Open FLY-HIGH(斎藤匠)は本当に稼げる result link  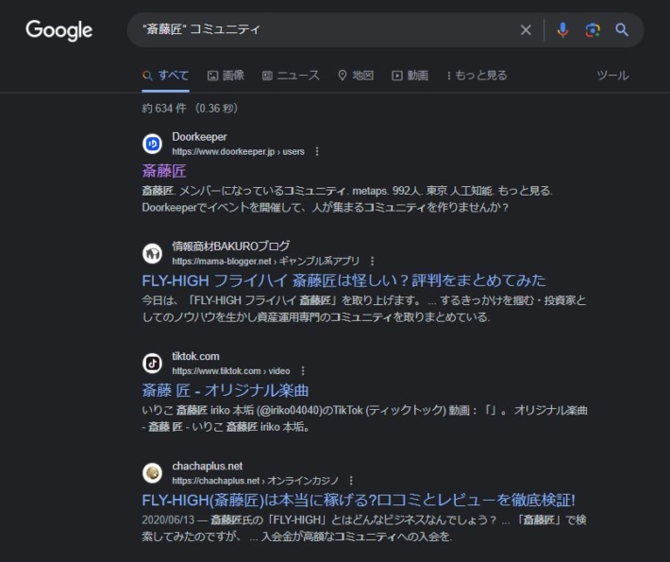coord(359,501)
